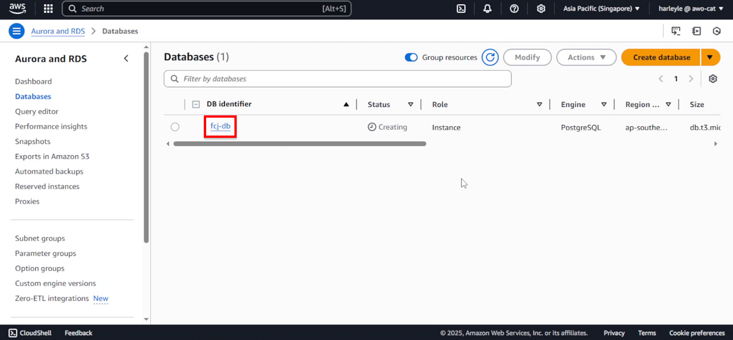Click the Modify button
The height and width of the screenshot is (340, 733).
pyautogui.click(x=527, y=57)
